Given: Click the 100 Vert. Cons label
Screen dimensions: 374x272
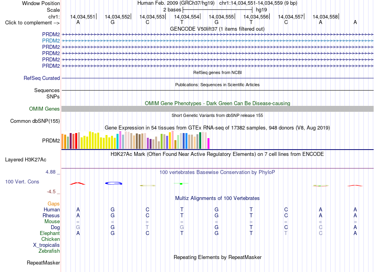Looking at the screenshot, I should point(22,181).
